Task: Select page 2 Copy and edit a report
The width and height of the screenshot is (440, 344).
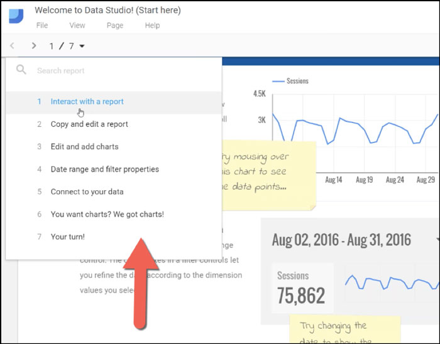Action: click(x=114, y=124)
